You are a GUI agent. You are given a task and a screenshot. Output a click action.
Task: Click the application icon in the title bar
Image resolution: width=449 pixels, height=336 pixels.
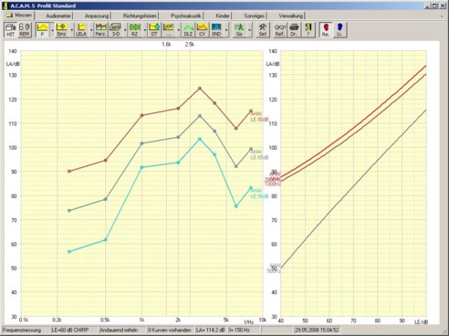click(x=5, y=5)
